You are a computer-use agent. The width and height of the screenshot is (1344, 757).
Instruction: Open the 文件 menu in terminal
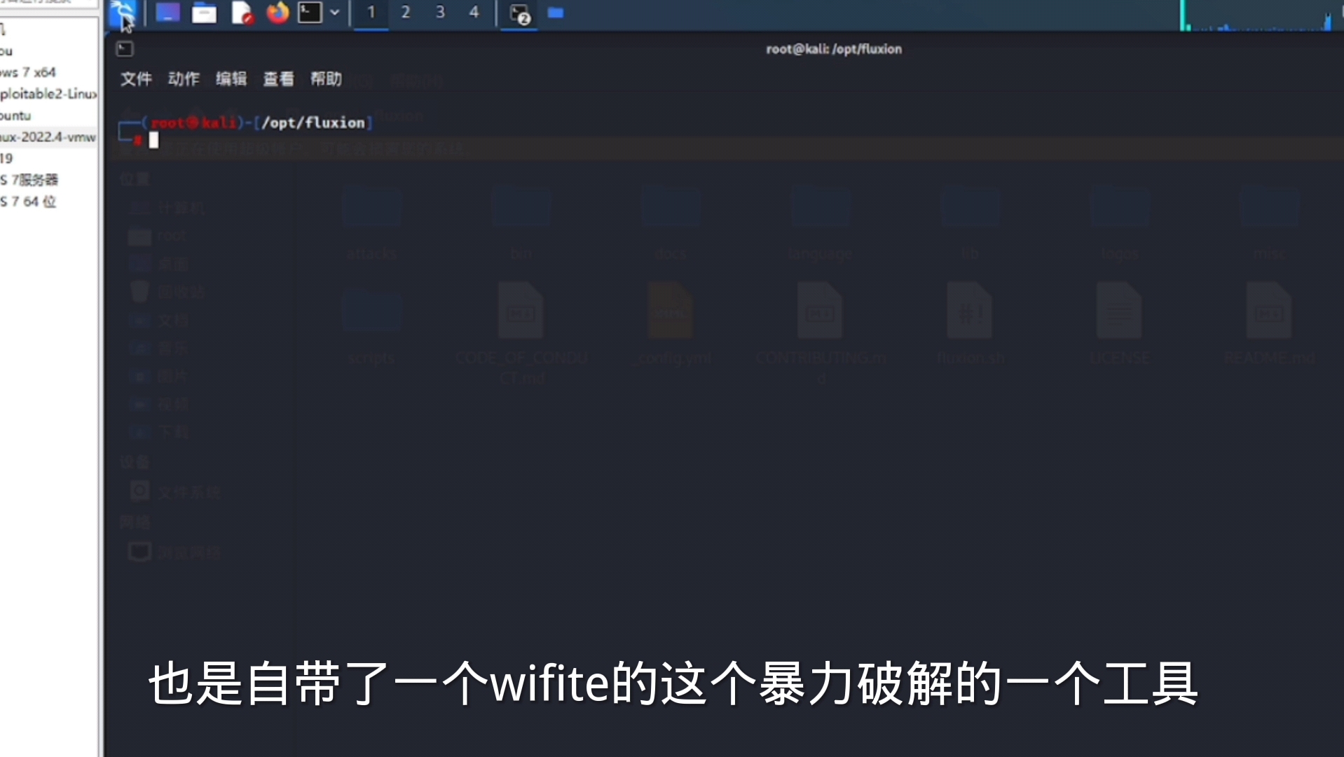pyautogui.click(x=136, y=79)
